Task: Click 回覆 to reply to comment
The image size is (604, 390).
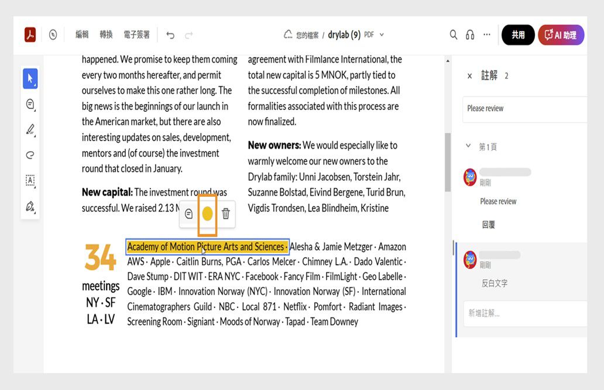Action: pos(489,225)
